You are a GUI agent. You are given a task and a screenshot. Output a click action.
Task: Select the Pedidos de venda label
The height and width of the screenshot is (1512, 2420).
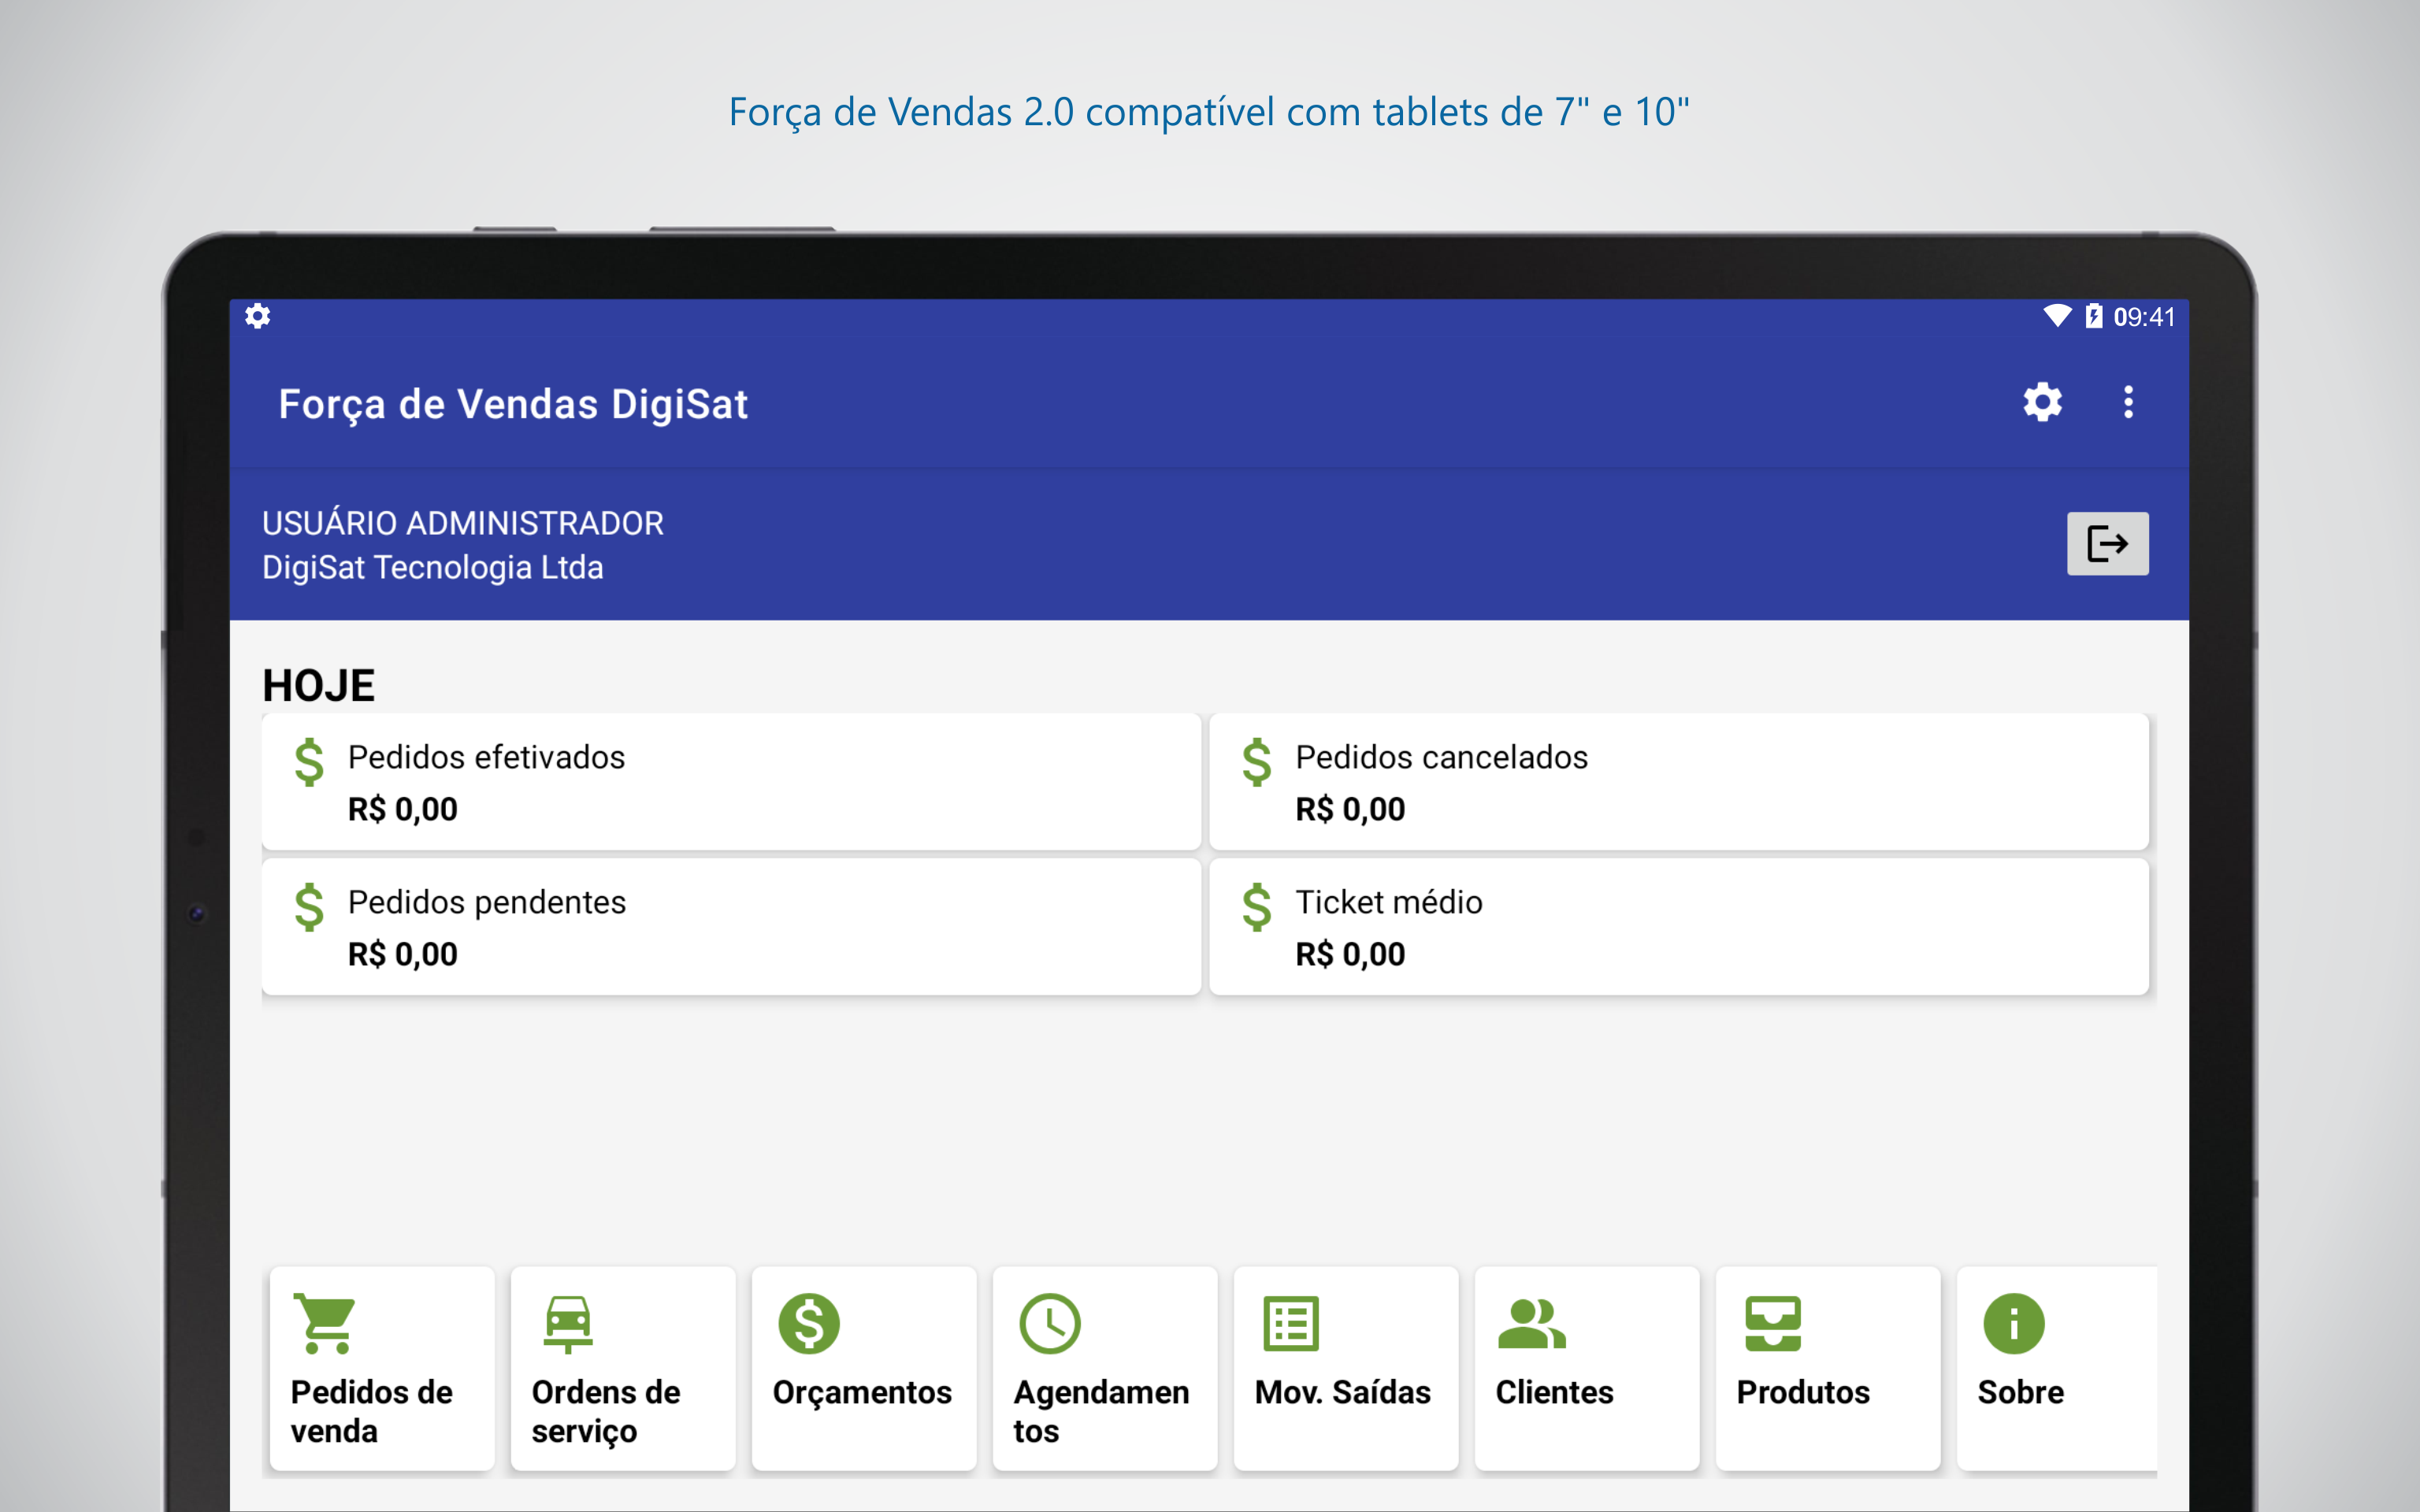[x=371, y=1411]
